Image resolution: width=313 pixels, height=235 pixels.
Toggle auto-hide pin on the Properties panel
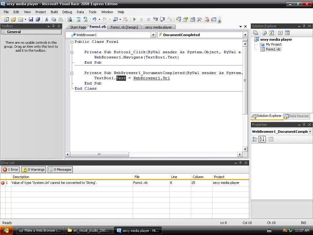[x=304, y=125]
